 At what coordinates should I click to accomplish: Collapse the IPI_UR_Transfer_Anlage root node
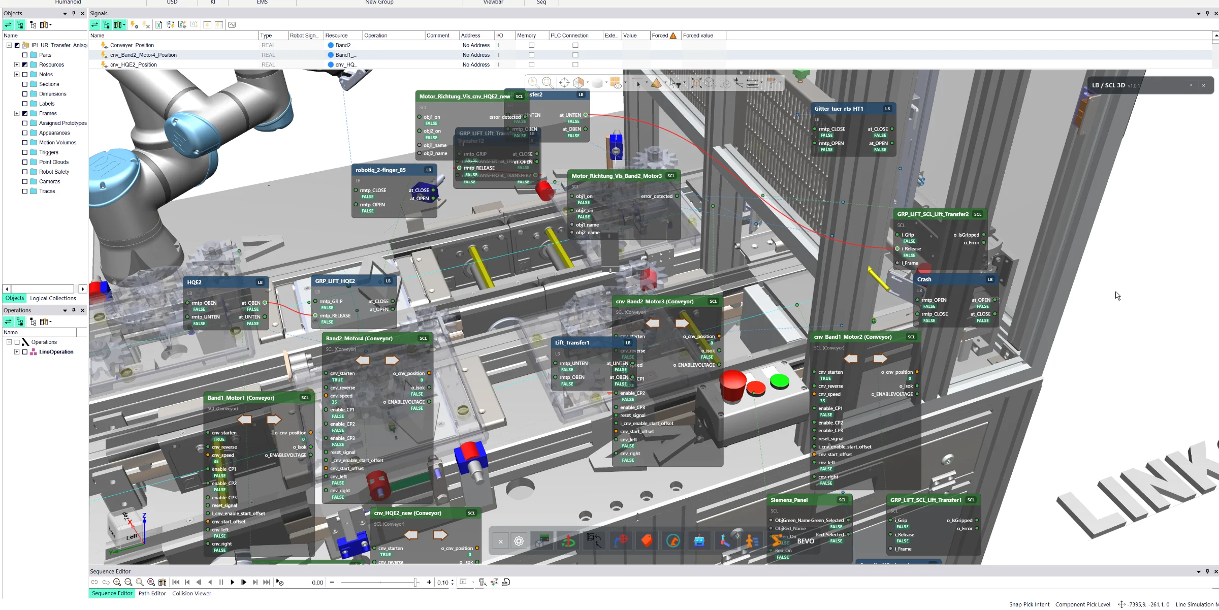(x=9, y=45)
